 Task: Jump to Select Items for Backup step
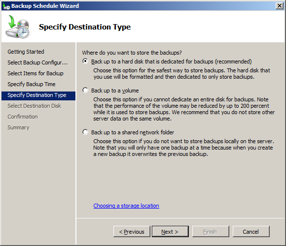[x=36, y=73]
